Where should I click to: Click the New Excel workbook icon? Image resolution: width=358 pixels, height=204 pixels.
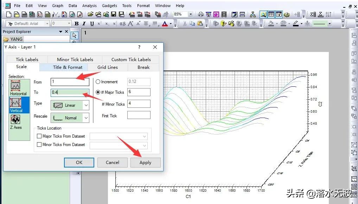[x=32, y=15]
